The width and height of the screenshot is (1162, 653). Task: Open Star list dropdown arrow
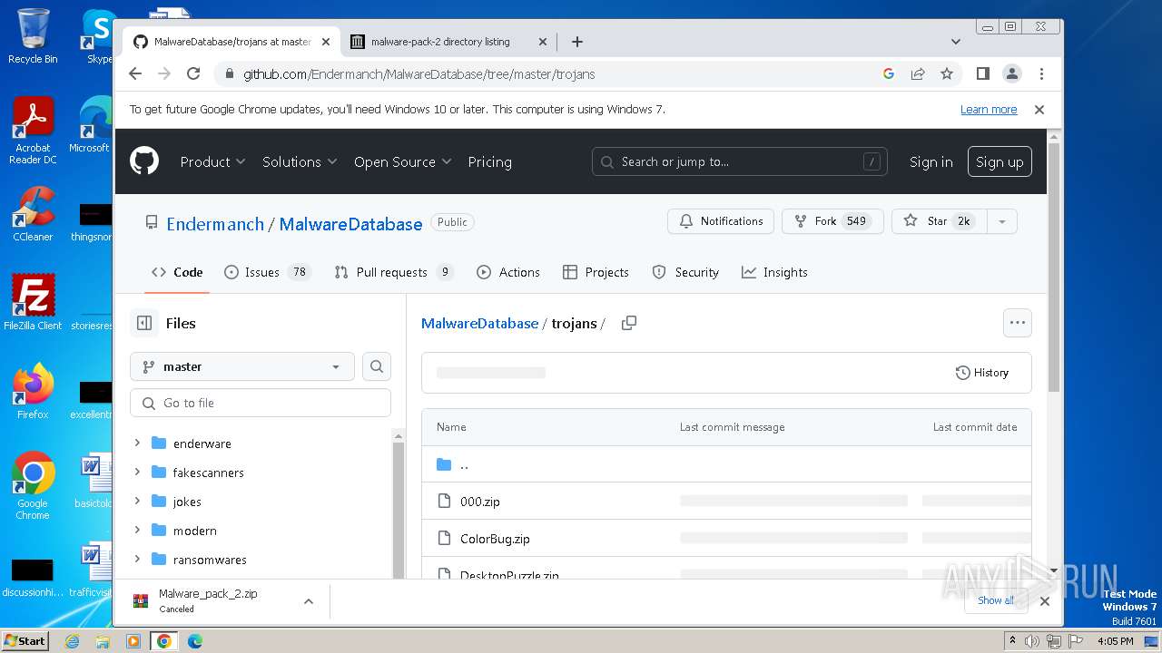1001,221
